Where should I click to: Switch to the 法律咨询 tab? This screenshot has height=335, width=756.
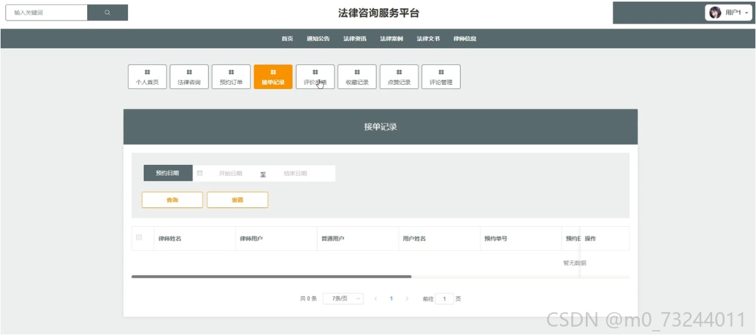tap(189, 77)
